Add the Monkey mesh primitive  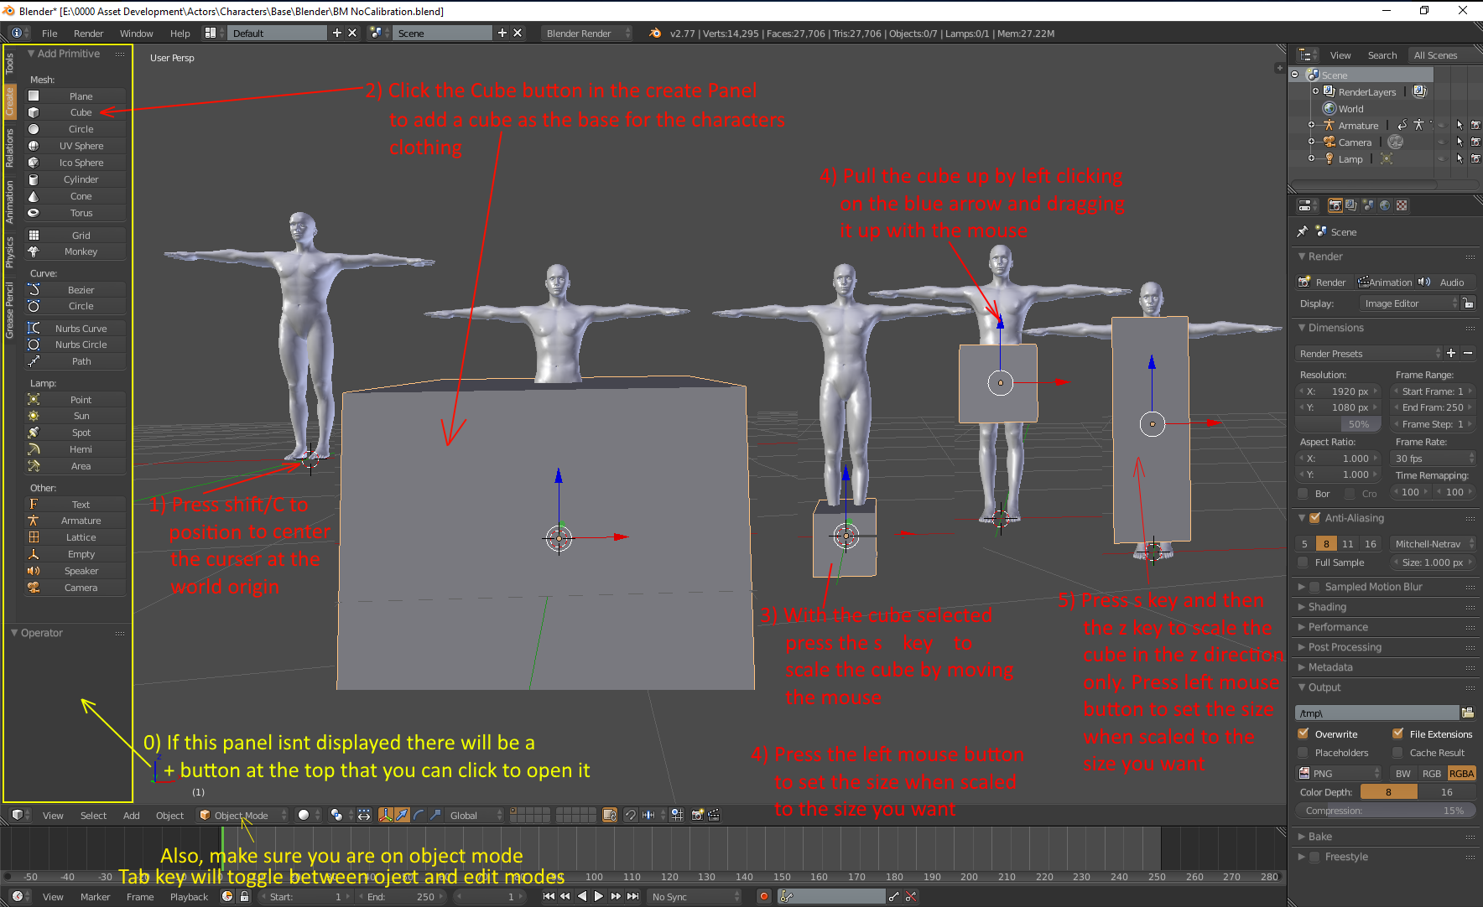(75, 251)
